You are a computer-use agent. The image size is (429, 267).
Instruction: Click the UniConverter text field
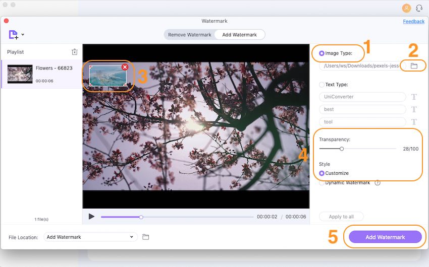[x=362, y=97]
